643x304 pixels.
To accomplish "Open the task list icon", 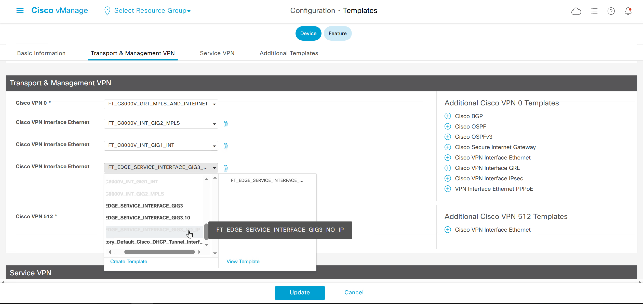I will (x=594, y=11).
